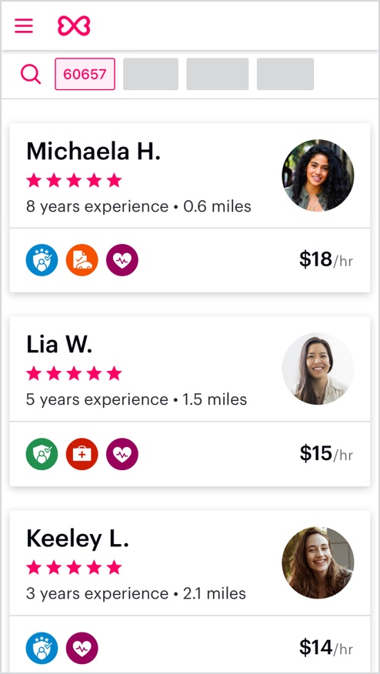
Task: Select the last gray filter placeholder
Action: pyautogui.click(x=285, y=74)
